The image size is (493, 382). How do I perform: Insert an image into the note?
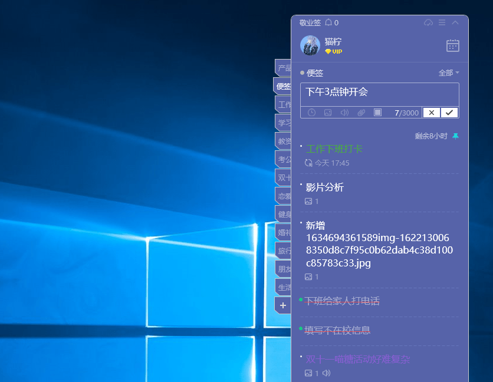click(x=328, y=113)
